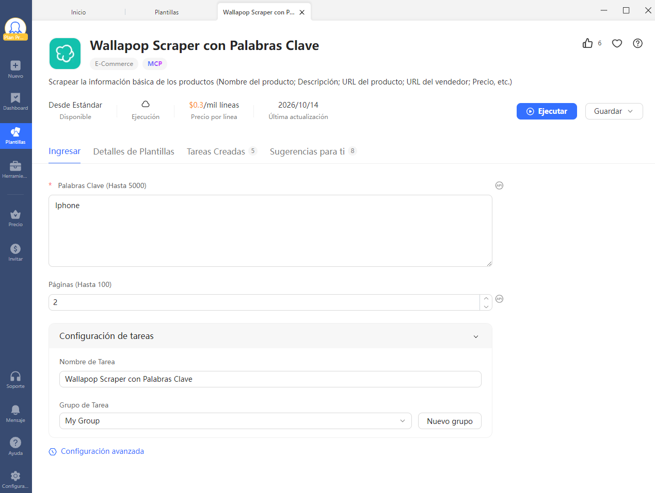Focus the Nombre de Tarea field
Screen dimensions: 655x493
(x=270, y=379)
